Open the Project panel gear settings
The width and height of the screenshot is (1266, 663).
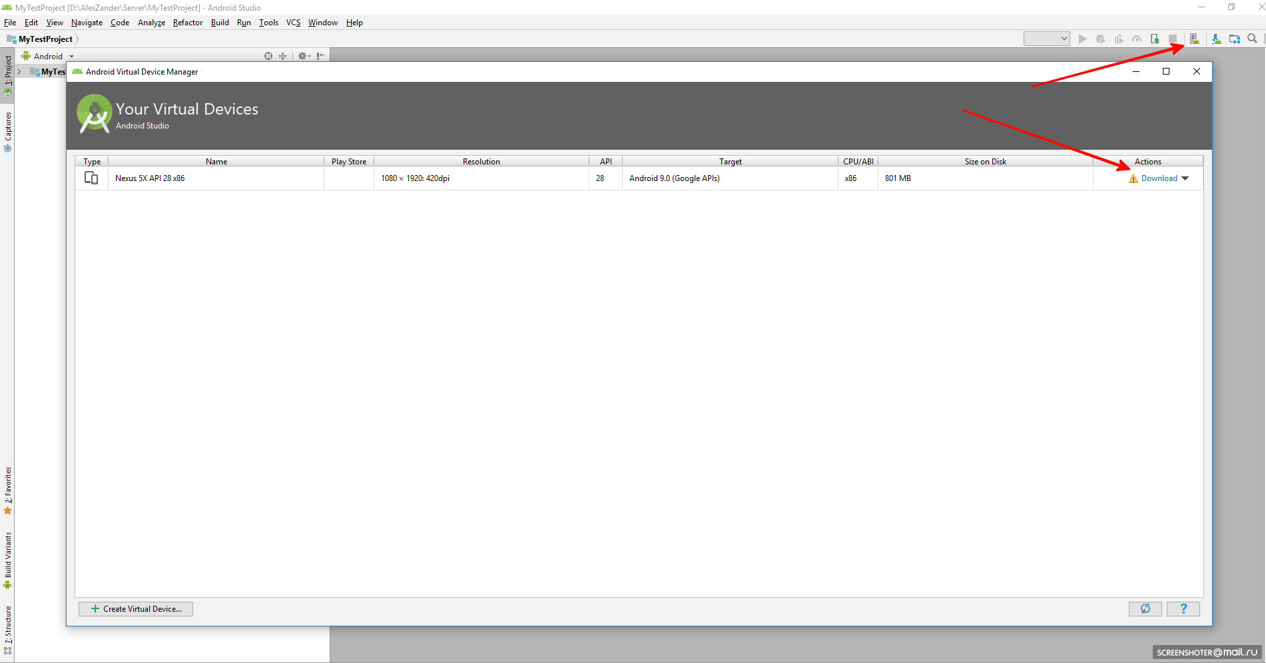(x=304, y=56)
